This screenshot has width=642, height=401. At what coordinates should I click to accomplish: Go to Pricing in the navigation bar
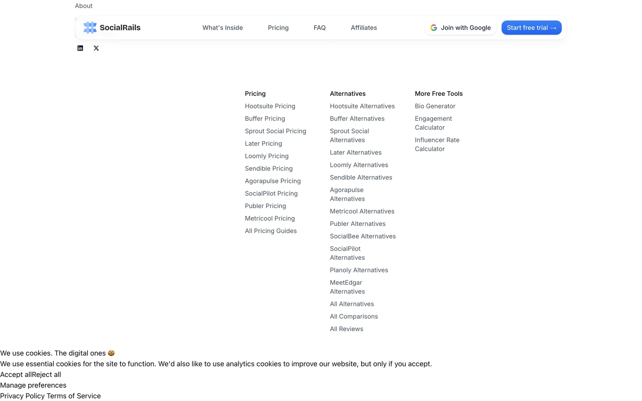pos(278,28)
